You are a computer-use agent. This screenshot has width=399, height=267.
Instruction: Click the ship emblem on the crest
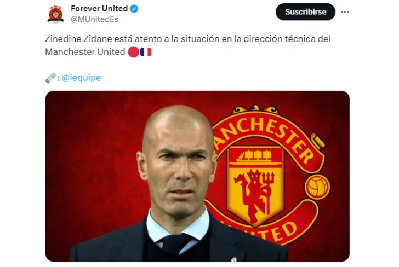[x=255, y=156]
